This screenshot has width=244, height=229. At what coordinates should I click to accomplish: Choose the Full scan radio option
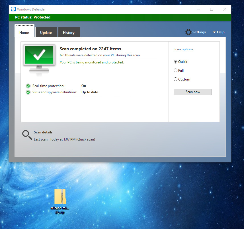175,71
